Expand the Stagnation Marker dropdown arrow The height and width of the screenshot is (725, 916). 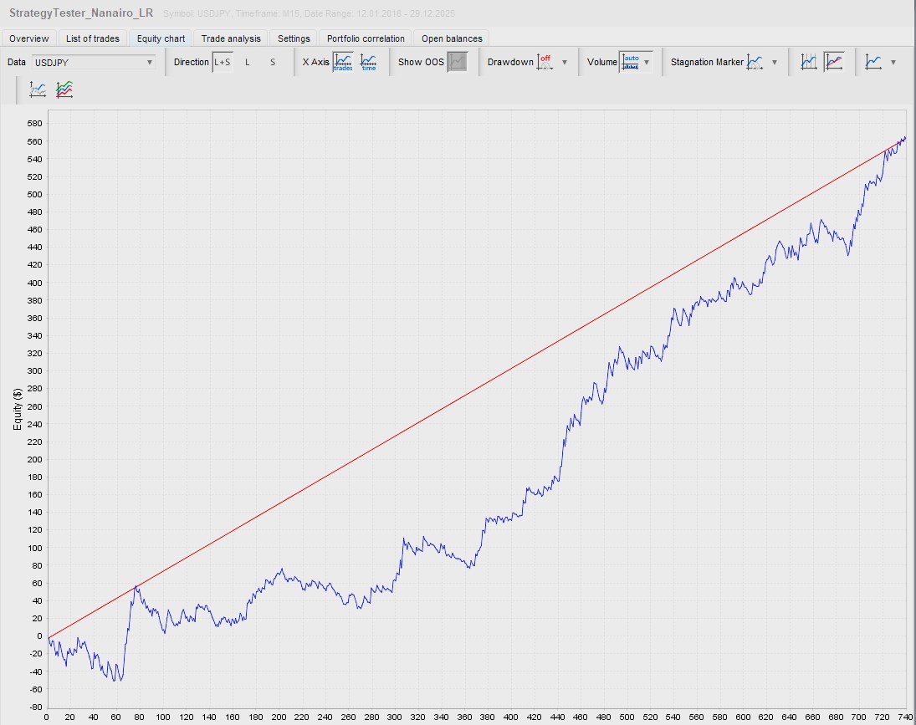(775, 62)
